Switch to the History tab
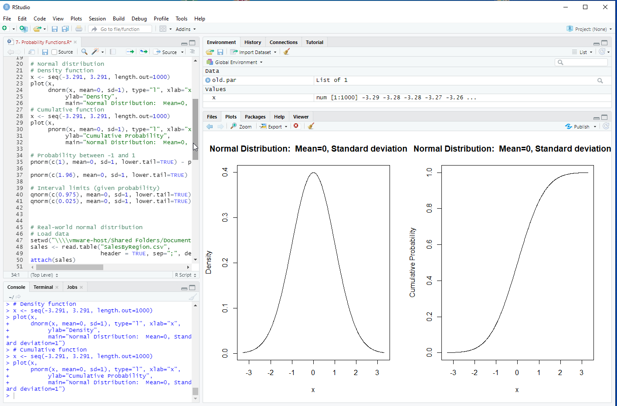617x406 pixels. tap(253, 42)
